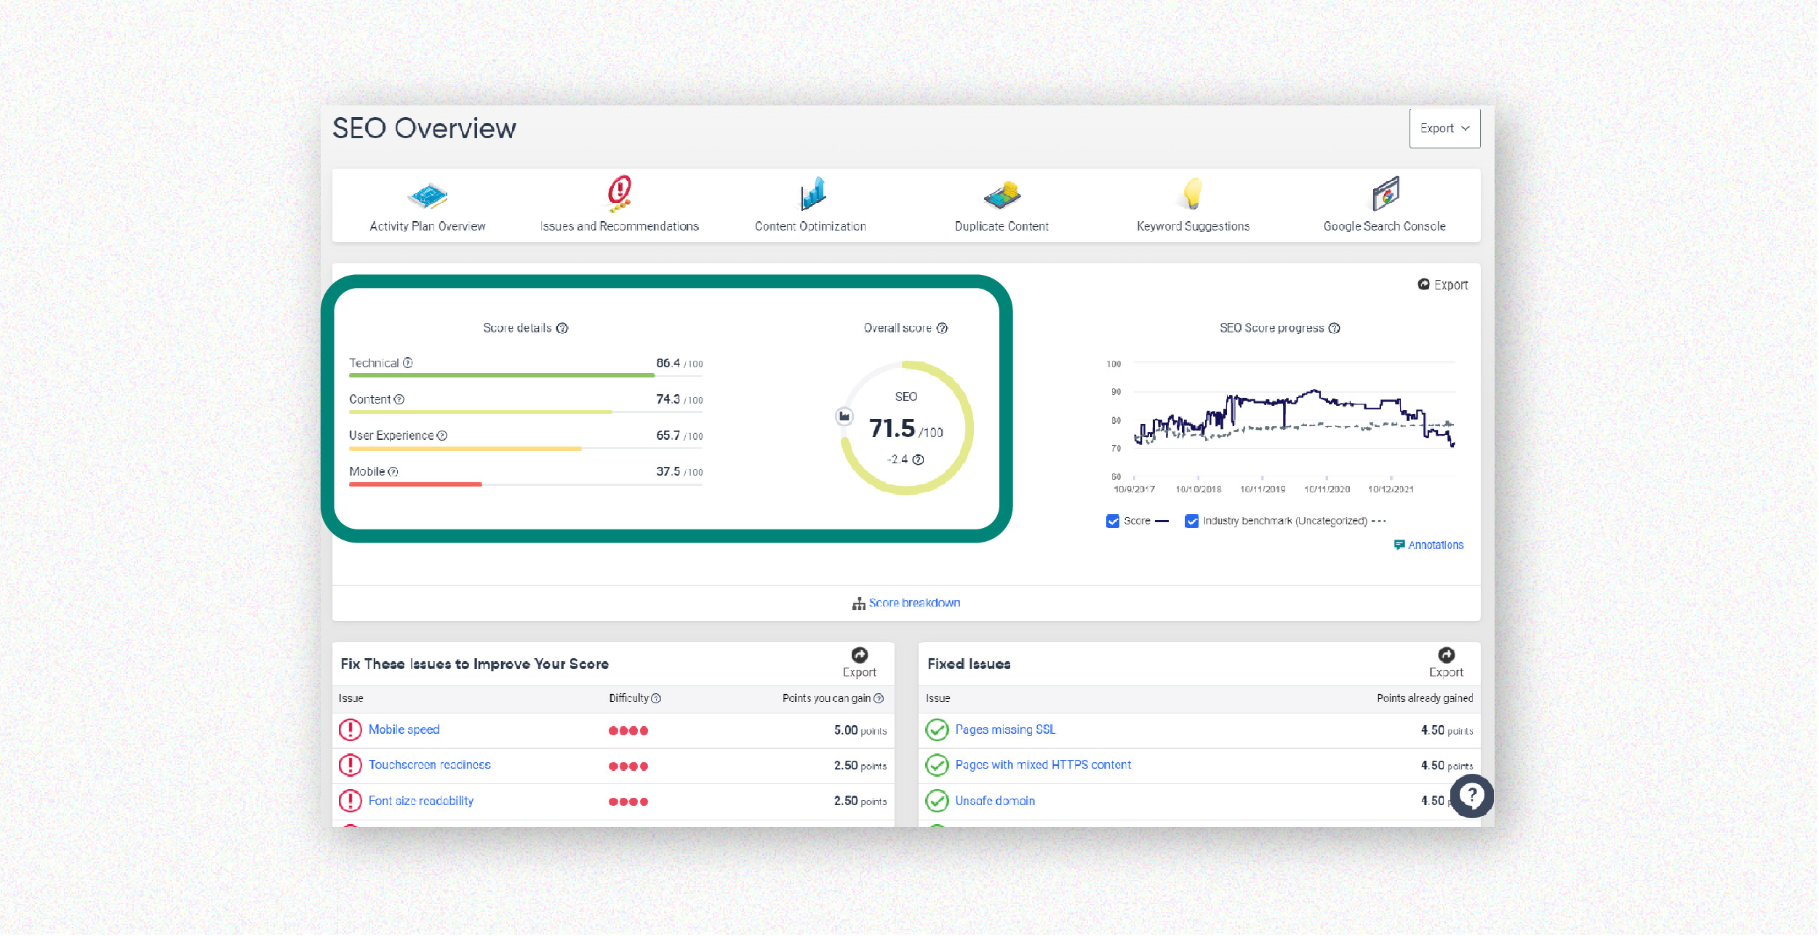1819x936 pixels.
Task: Open the chat help bubble in bottom corner
Action: pyautogui.click(x=1472, y=796)
